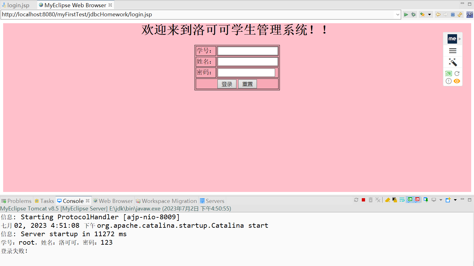The image size is (474, 266).
Task: Click the exclamation alert icon in floating panel
Action: 449,81
